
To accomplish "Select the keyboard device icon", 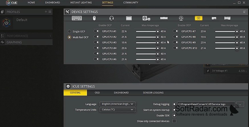I will point(77,18).
